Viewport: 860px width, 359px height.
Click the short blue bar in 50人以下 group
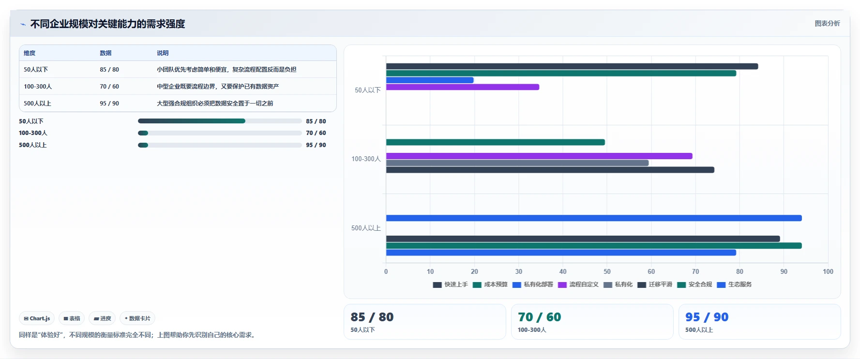[430, 80]
